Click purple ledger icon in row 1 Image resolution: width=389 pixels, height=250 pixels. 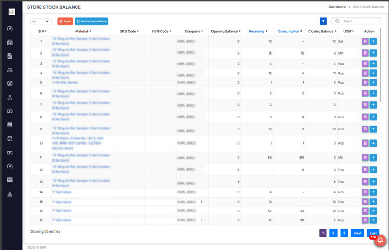click(365, 41)
